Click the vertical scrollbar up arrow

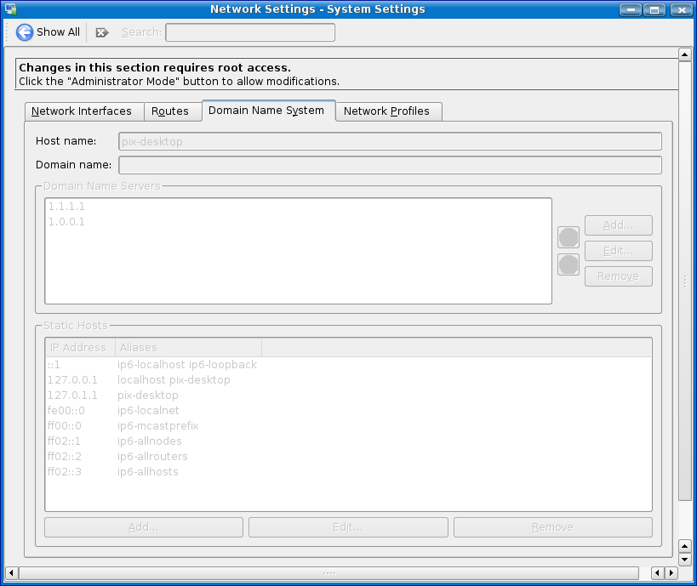point(684,54)
